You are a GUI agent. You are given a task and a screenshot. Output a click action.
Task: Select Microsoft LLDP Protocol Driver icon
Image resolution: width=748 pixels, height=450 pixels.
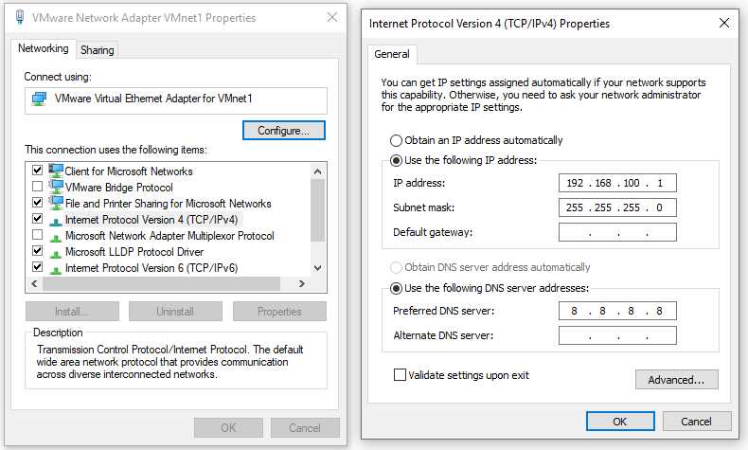[x=56, y=253]
